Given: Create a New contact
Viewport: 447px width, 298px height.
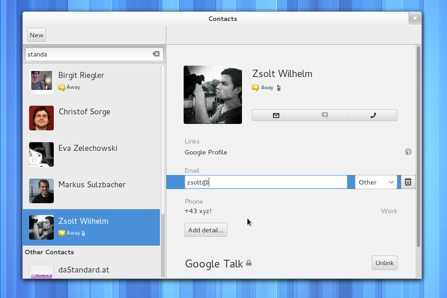Looking at the screenshot, I should click(x=36, y=35).
